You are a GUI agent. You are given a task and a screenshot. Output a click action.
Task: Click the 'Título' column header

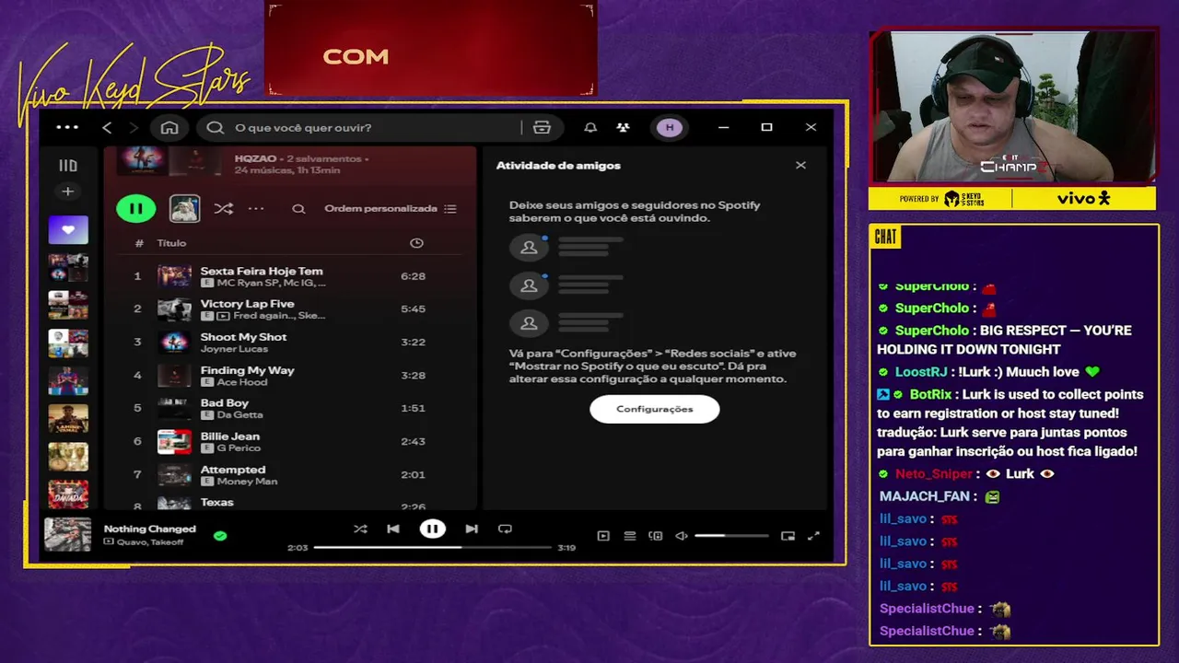(171, 243)
